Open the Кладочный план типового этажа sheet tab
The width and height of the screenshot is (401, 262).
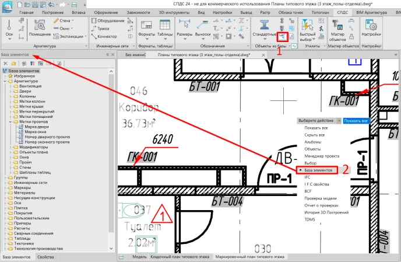(x=180, y=257)
